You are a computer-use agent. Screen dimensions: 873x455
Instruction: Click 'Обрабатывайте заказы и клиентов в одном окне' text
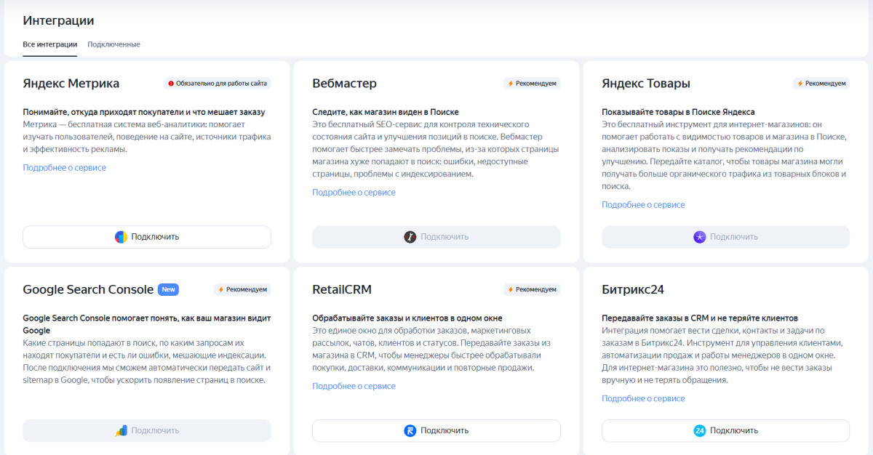407,318
